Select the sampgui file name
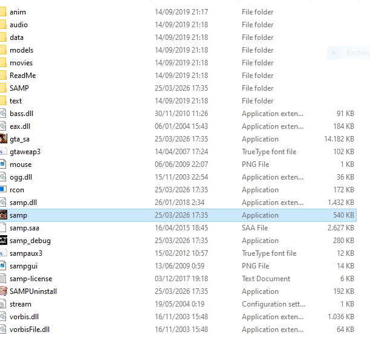The image size is (370, 338). pos(24,266)
